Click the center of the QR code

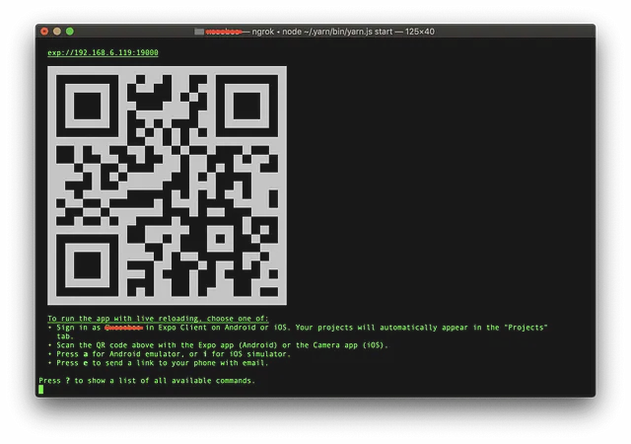click(x=166, y=185)
